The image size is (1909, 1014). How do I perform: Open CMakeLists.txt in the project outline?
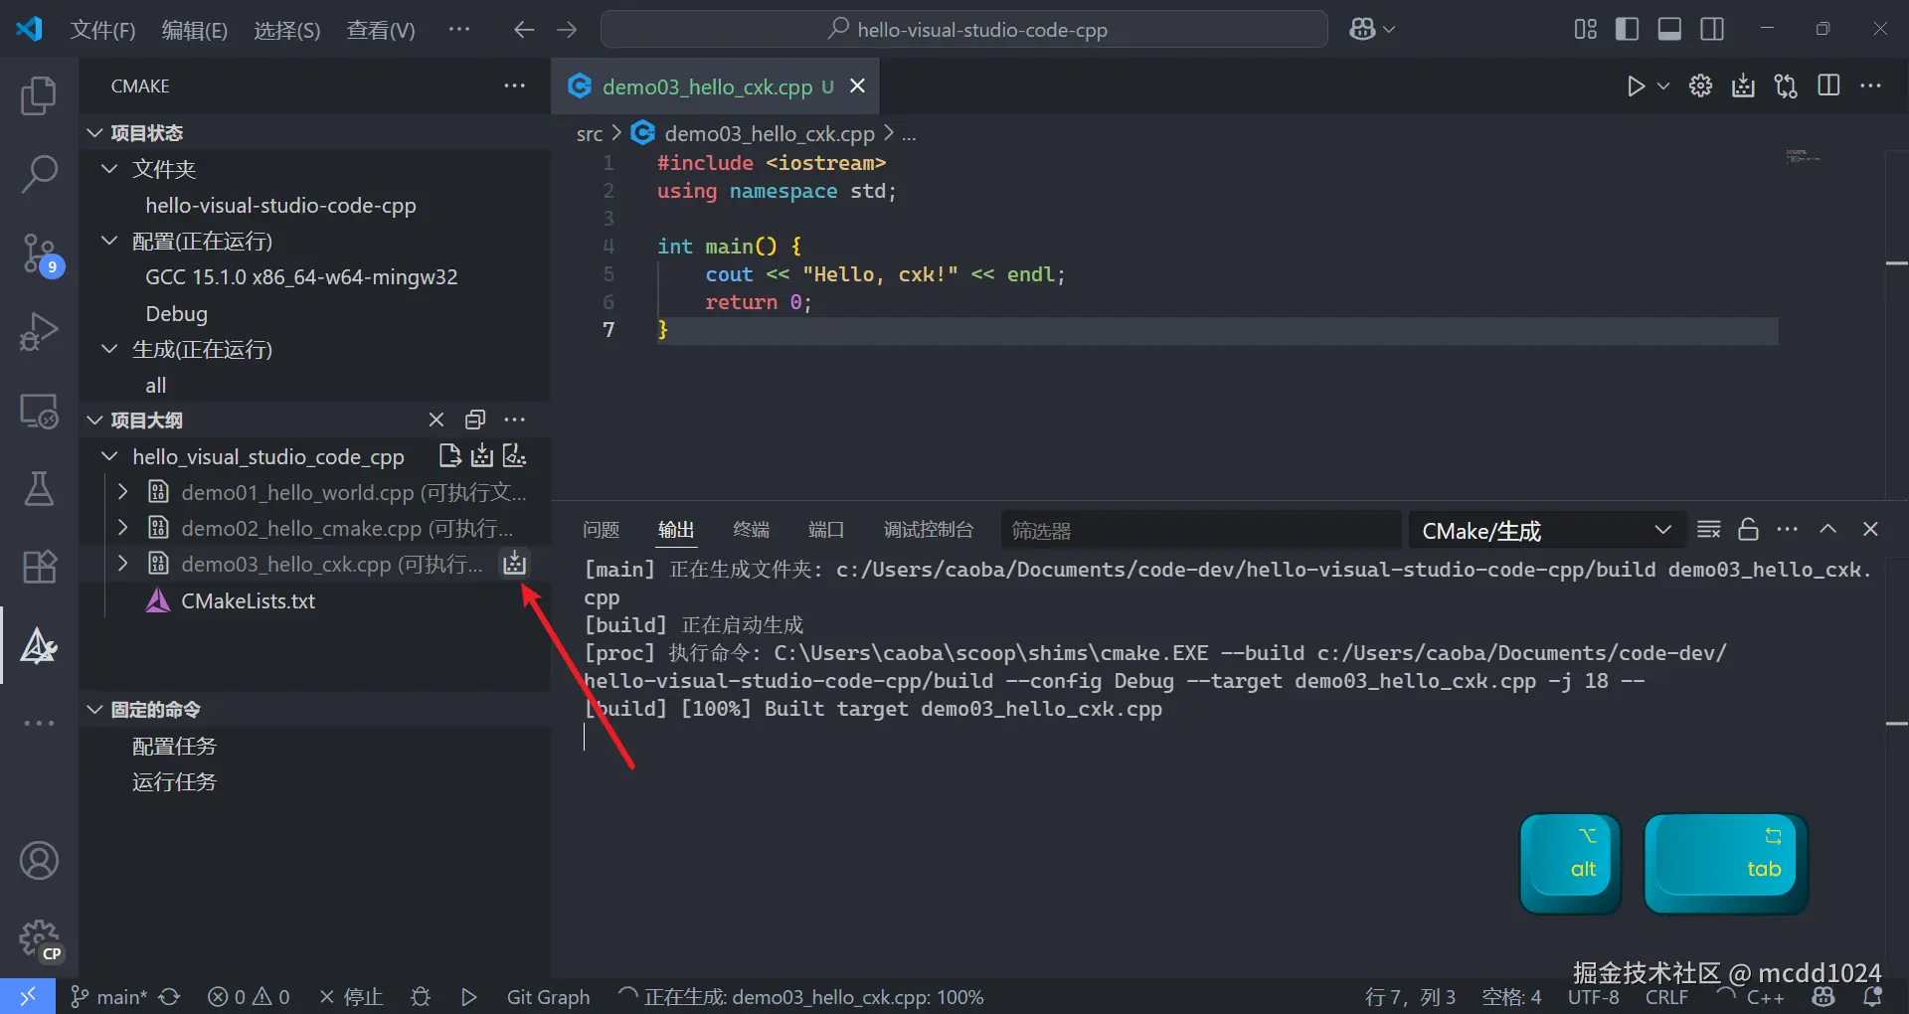point(248,600)
